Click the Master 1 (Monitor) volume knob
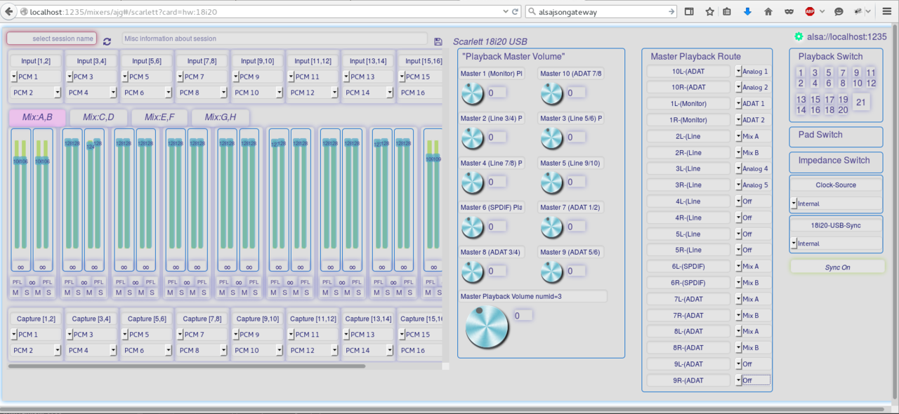Viewport: 899px width, 414px height. 473,93
